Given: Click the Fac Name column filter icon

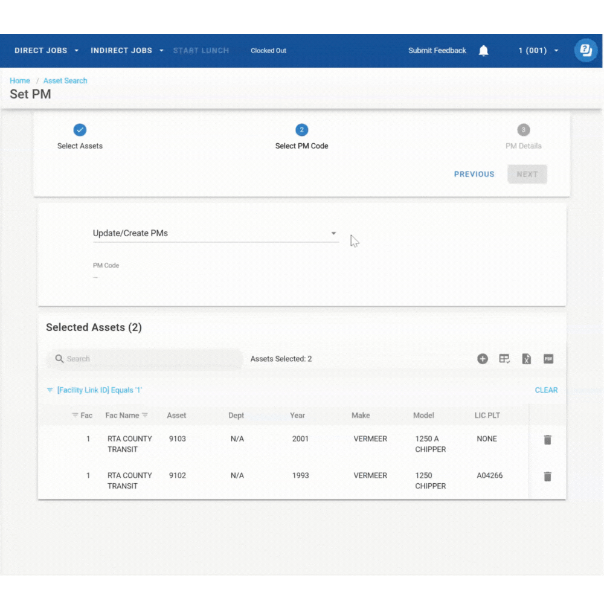Looking at the screenshot, I should click(145, 415).
